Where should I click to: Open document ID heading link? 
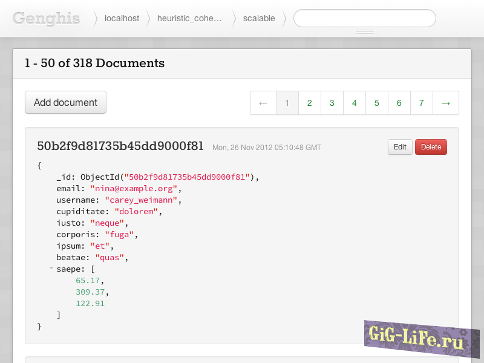pyautogui.click(x=120, y=146)
